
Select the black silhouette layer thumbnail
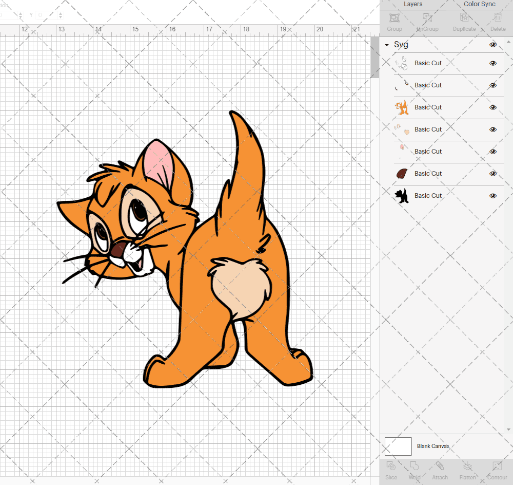tap(402, 196)
